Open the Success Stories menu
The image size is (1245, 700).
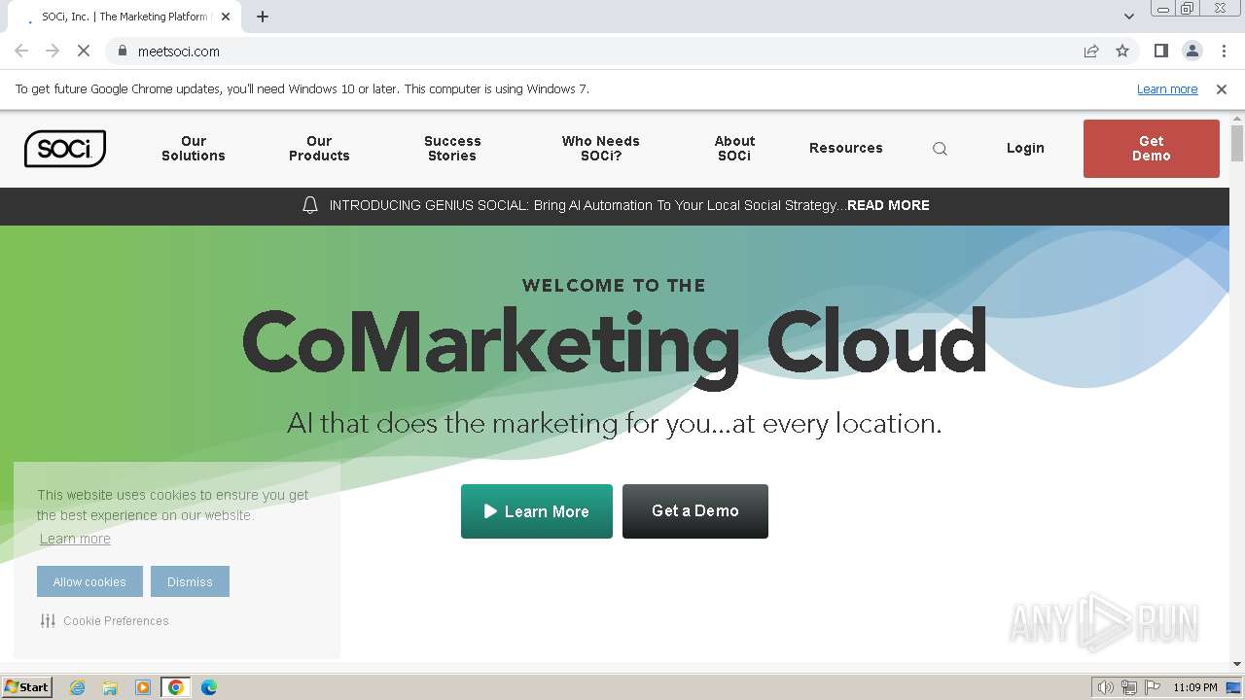coord(452,149)
